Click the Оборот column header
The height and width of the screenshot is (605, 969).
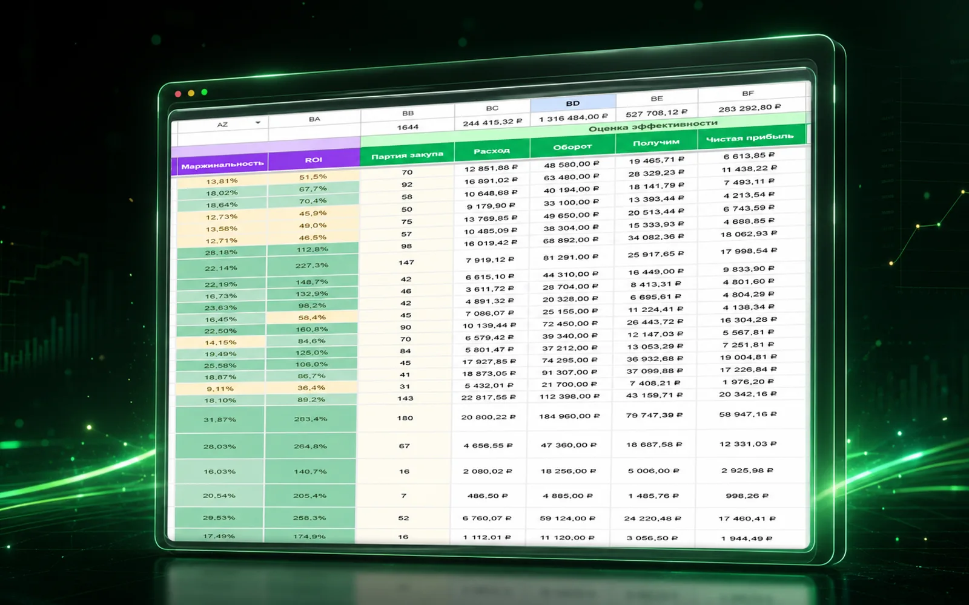(x=572, y=146)
